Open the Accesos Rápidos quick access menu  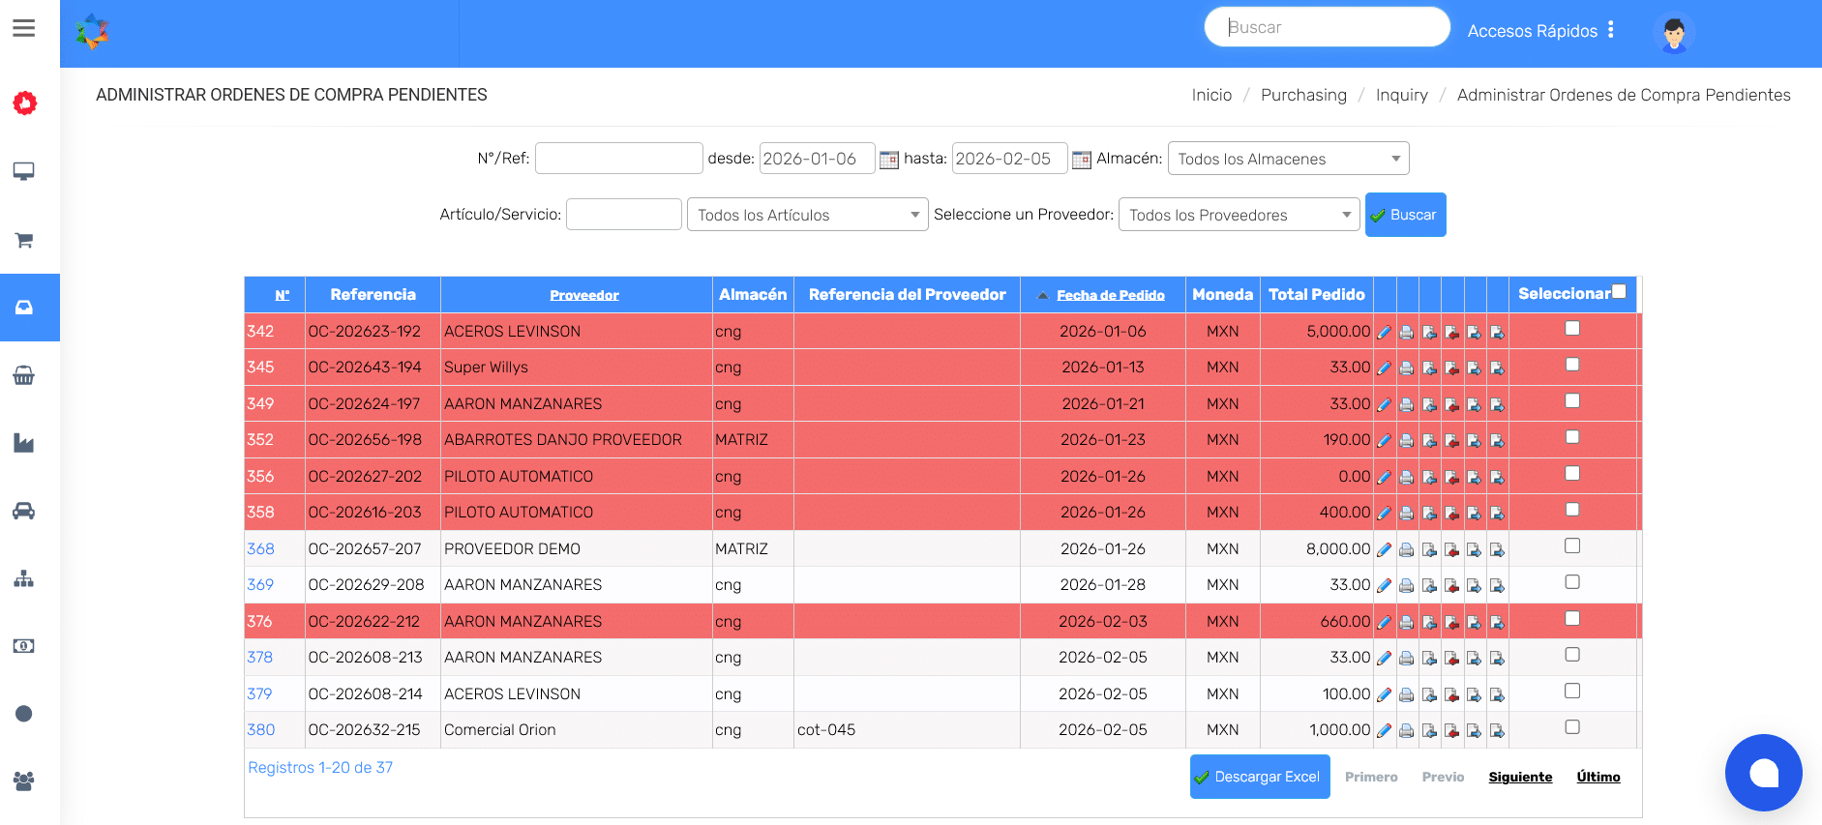pyautogui.click(x=1540, y=31)
